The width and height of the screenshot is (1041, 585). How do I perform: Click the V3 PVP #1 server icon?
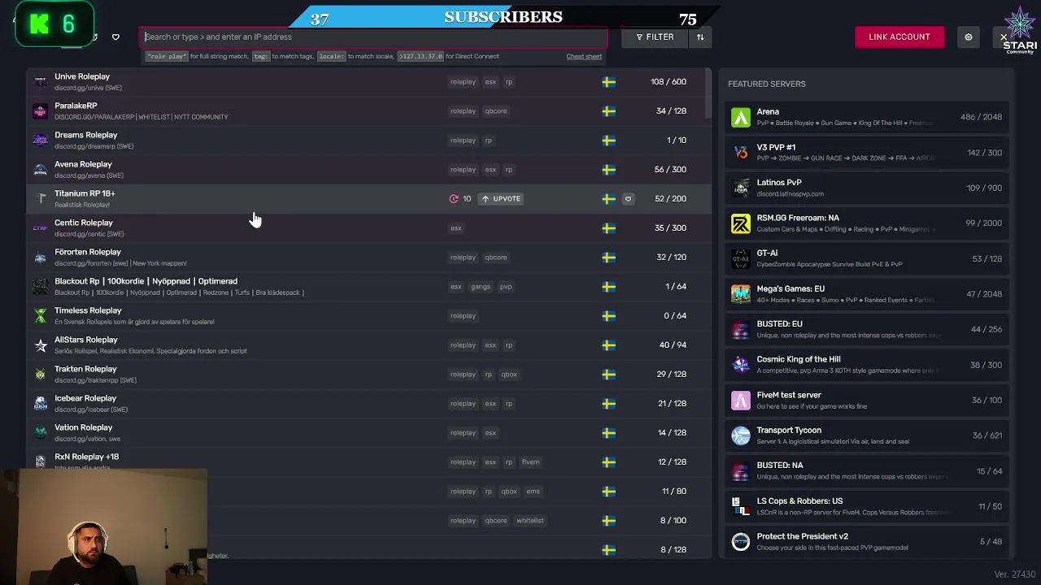pyautogui.click(x=740, y=152)
